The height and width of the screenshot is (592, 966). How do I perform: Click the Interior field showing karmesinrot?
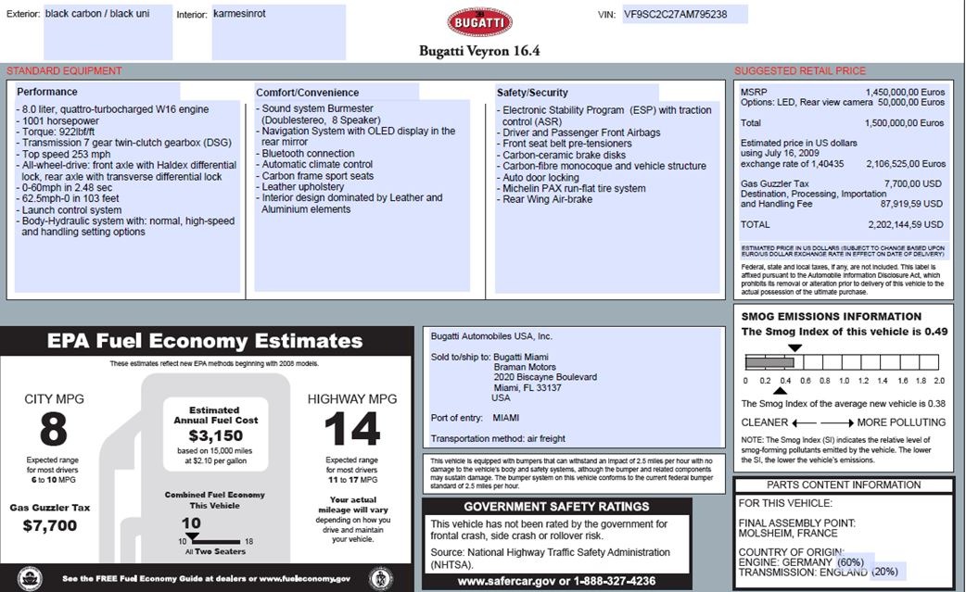(x=277, y=32)
